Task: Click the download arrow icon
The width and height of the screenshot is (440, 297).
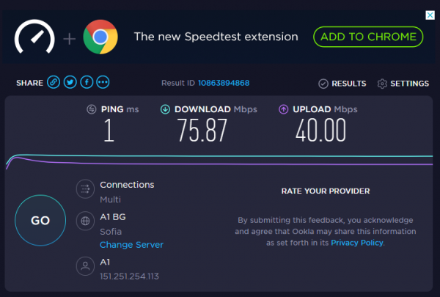Action: 165,109
